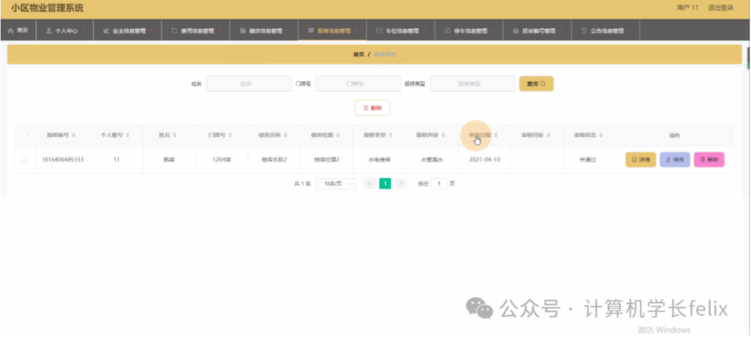Click 用户 11 at top right
Viewport: 751px width, 338px height.
(687, 8)
